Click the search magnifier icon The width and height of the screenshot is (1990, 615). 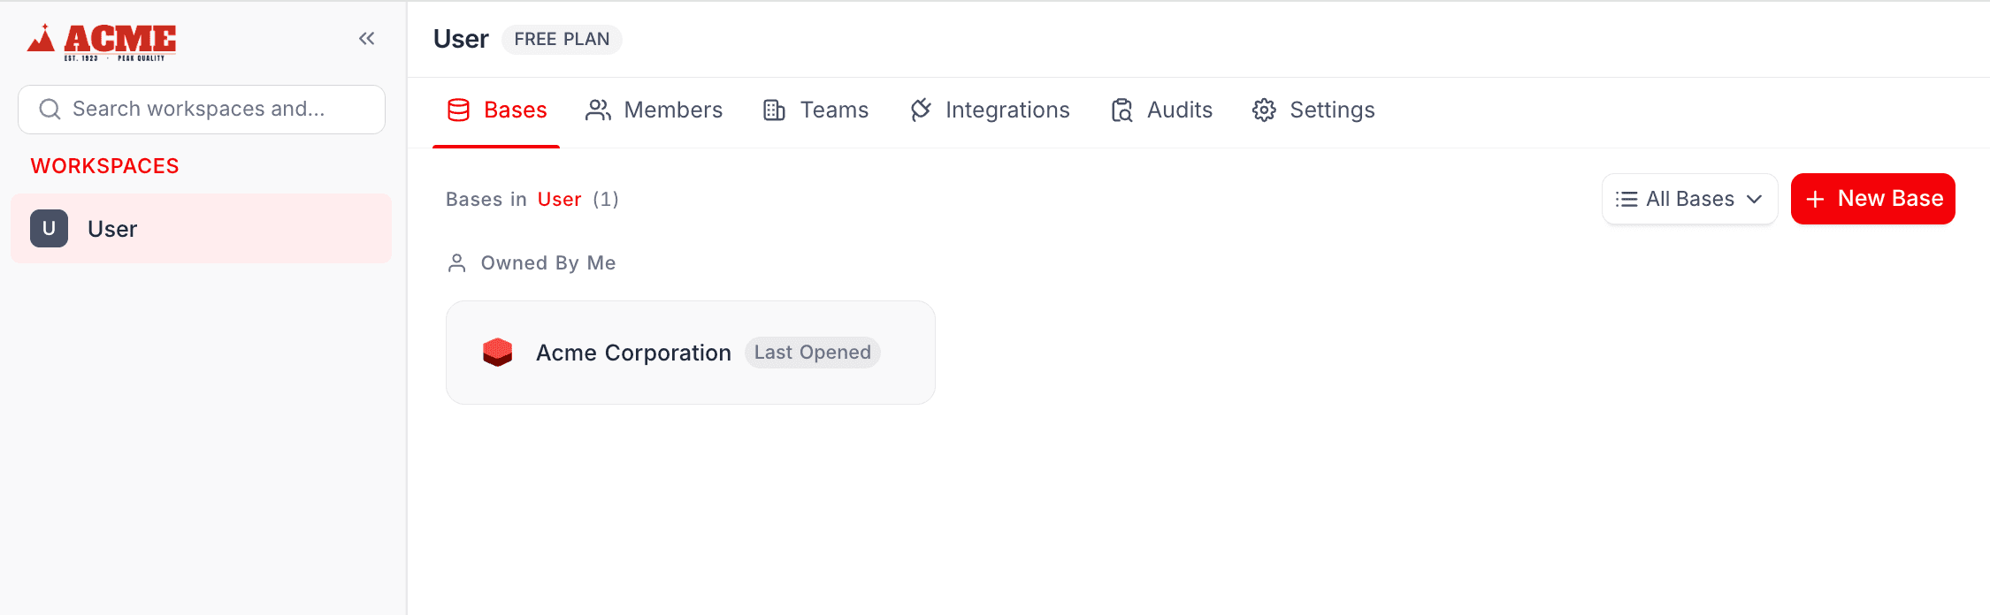pos(50,109)
